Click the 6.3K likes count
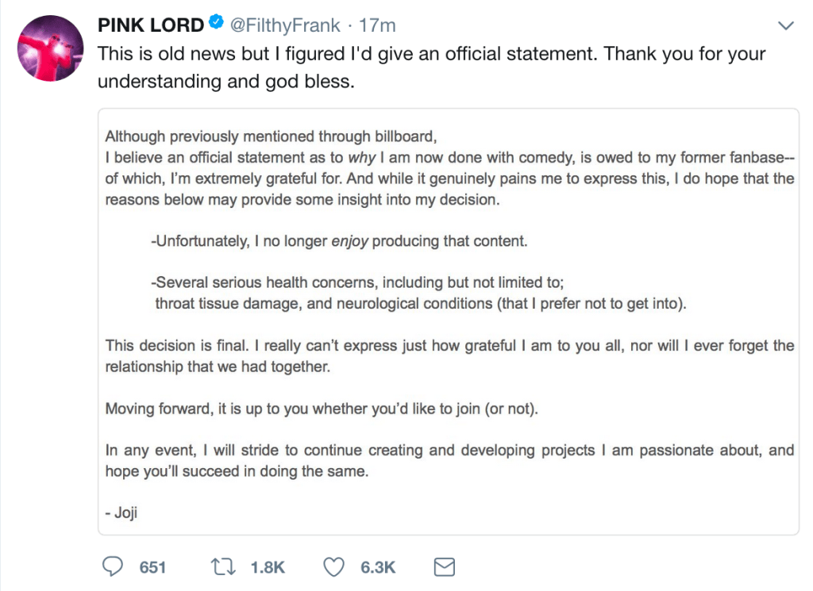 378,567
